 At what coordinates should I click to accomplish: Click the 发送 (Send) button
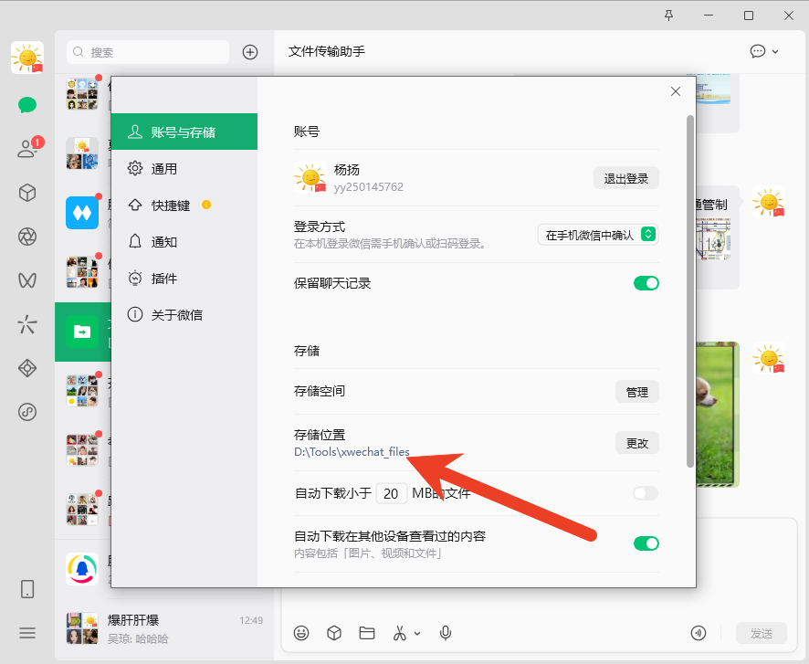[x=761, y=633]
